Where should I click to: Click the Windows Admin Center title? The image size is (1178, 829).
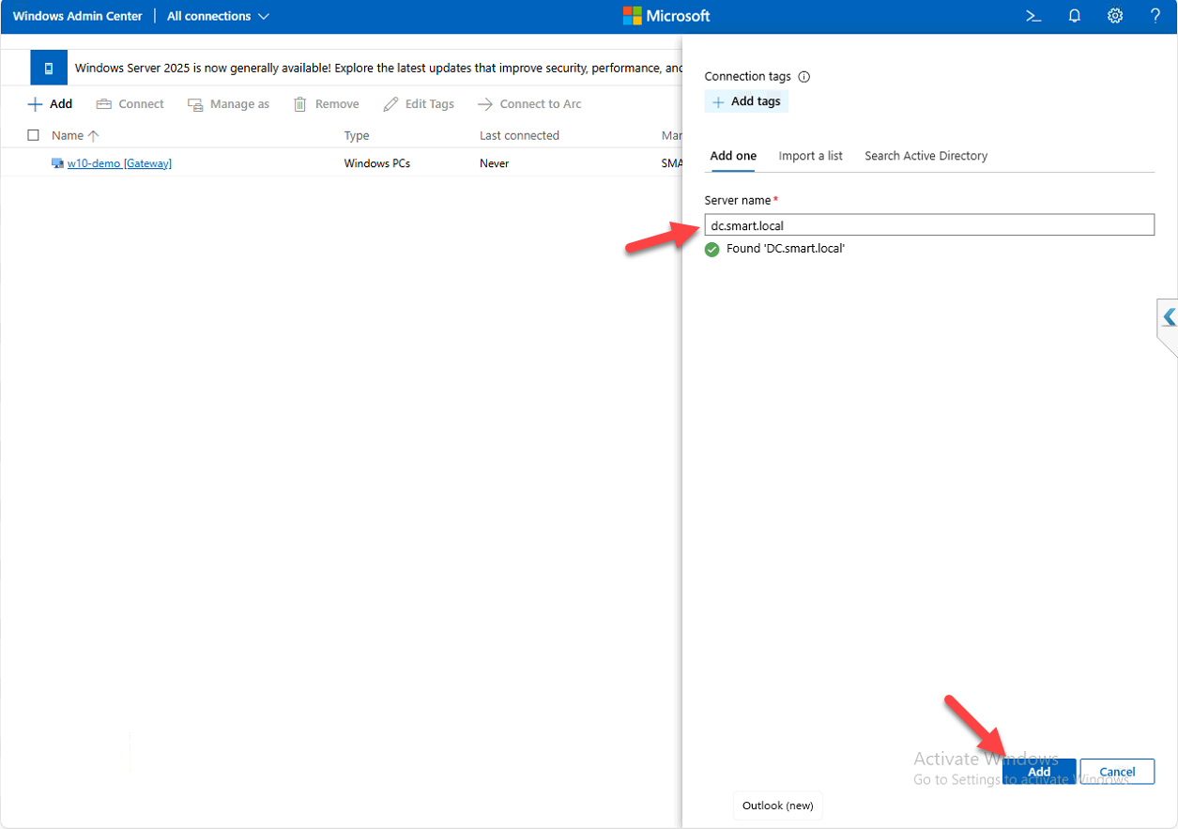(x=78, y=16)
